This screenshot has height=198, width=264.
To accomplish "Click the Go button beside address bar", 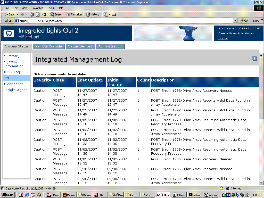I will (244, 21).
